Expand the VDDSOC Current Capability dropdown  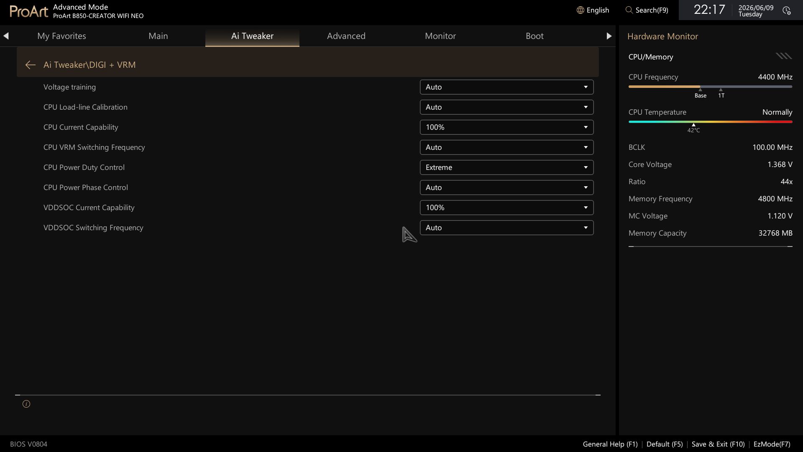506,208
